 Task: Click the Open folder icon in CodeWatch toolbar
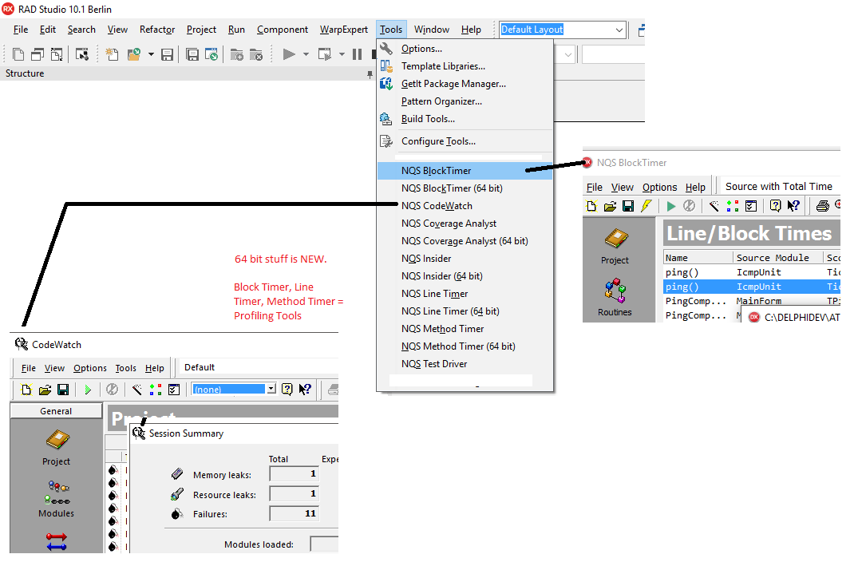45,390
